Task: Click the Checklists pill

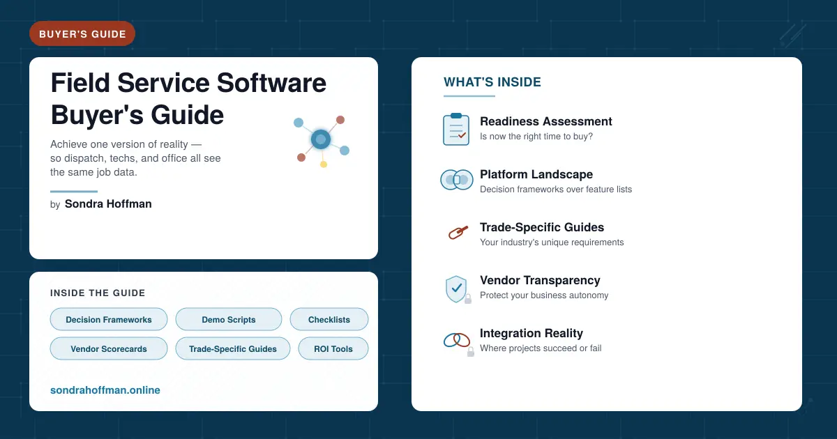Action: pos(329,319)
